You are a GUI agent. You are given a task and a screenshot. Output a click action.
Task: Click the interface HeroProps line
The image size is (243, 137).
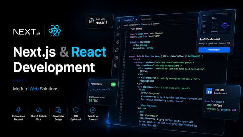tap(141, 42)
